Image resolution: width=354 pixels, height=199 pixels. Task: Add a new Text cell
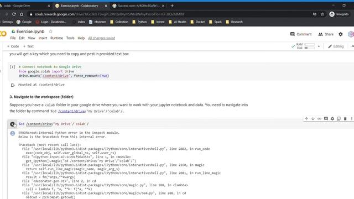click(28, 46)
